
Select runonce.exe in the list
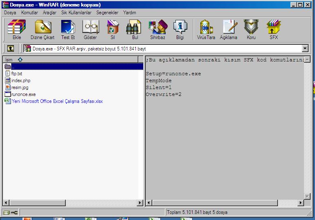24,94
